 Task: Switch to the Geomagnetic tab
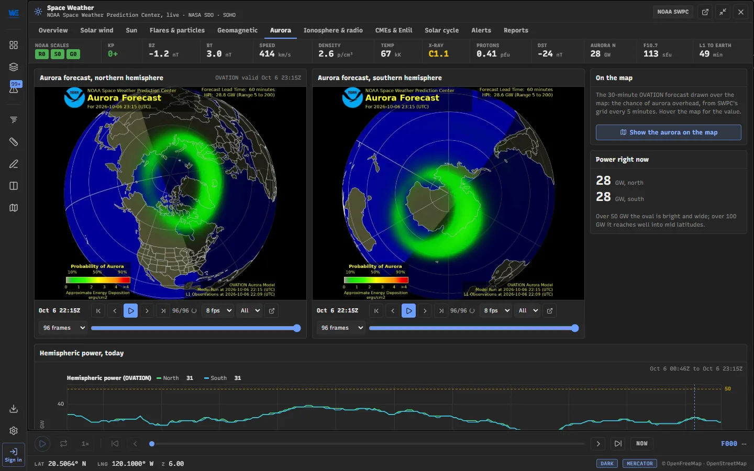click(x=237, y=30)
